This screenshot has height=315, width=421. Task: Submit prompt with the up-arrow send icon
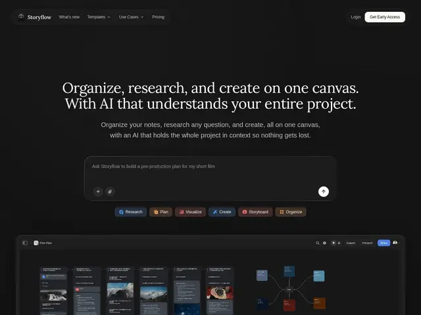pos(324,192)
